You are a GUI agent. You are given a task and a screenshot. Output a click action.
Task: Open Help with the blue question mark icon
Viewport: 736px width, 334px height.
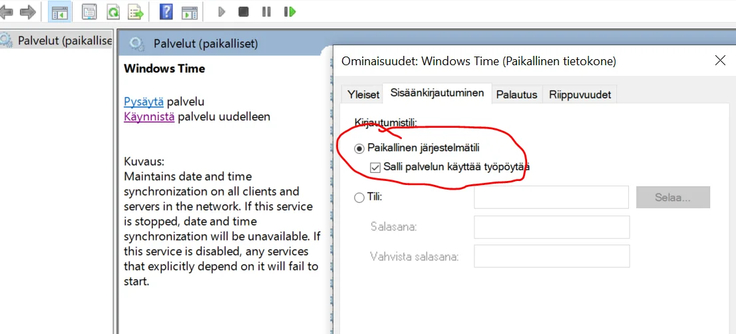[x=166, y=11]
